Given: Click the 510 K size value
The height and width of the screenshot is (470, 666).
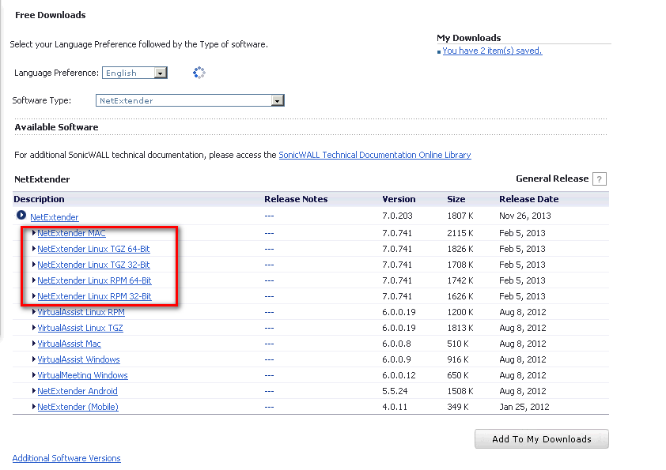Looking at the screenshot, I should (458, 344).
